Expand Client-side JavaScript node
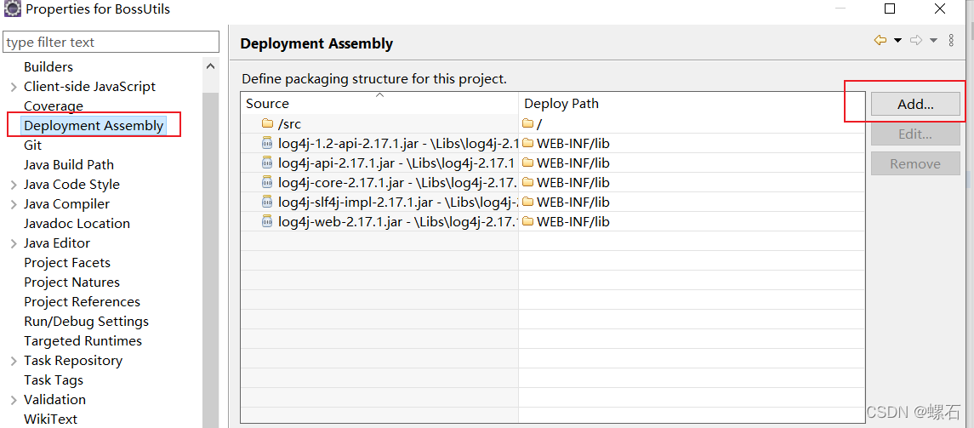Image resolution: width=974 pixels, height=428 pixels. (x=14, y=87)
